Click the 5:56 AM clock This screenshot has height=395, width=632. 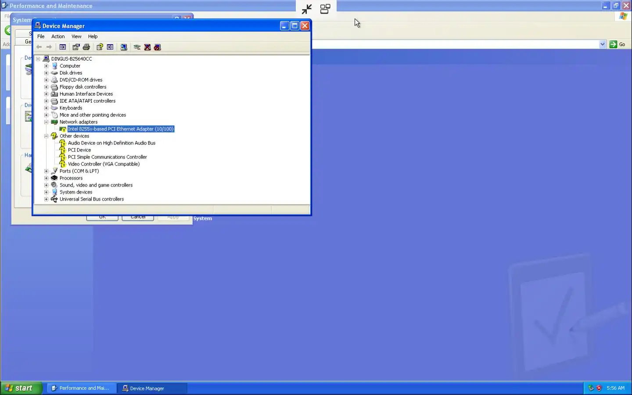coord(615,388)
